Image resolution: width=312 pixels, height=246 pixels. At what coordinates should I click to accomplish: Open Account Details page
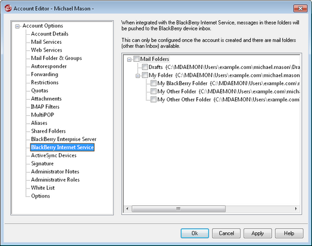(x=50, y=34)
